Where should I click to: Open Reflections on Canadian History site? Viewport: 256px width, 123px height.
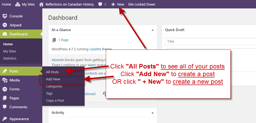pyautogui.click(x=70, y=4)
